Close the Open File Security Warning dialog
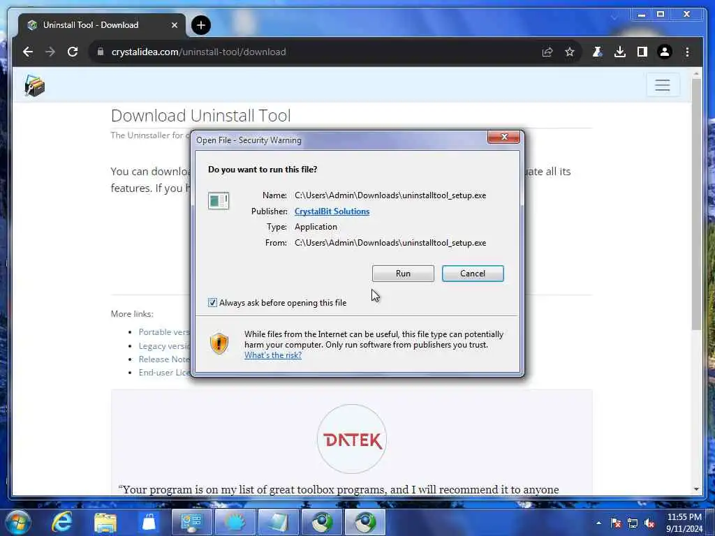 [x=503, y=137]
